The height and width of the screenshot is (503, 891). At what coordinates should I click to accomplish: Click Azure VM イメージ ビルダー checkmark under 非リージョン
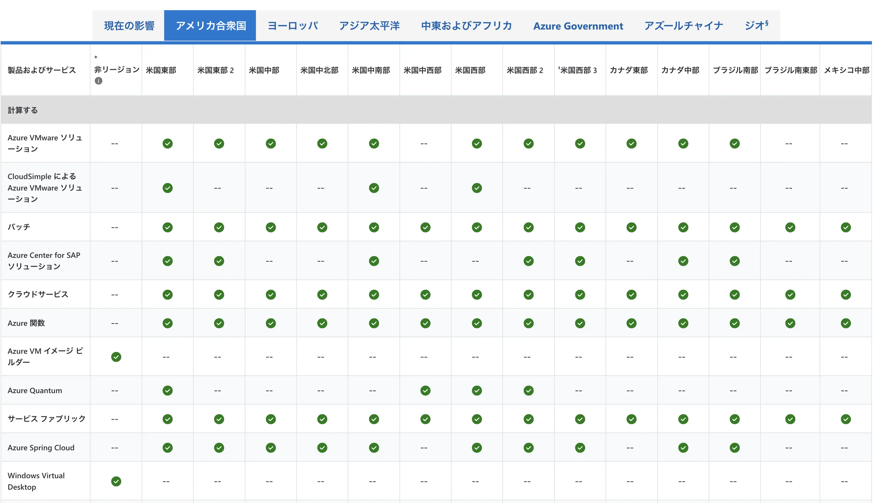[116, 357]
